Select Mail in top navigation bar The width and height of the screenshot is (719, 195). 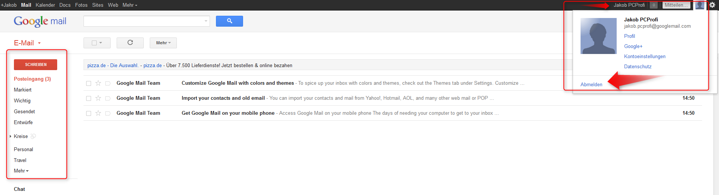pyautogui.click(x=26, y=5)
